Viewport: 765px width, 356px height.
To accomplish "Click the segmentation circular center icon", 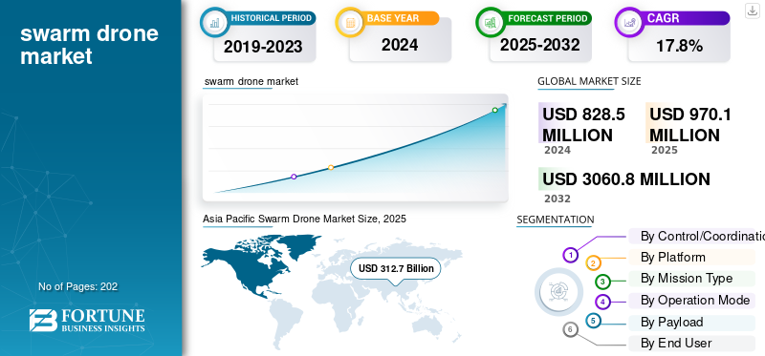I will (x=558, y=292).
